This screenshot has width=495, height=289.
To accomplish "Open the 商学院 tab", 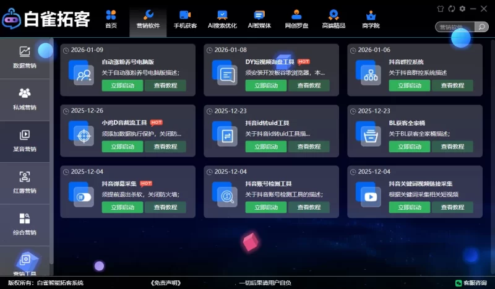I will (371, 19).
